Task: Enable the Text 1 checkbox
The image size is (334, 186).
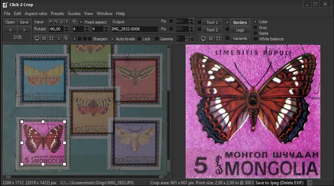Action: click(x=200, y=22)
